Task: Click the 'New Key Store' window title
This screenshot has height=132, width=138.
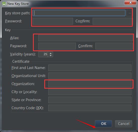Action: (18, 4)
